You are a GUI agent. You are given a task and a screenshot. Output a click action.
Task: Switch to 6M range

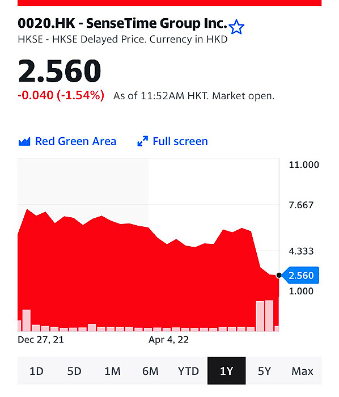coord(151,371)
